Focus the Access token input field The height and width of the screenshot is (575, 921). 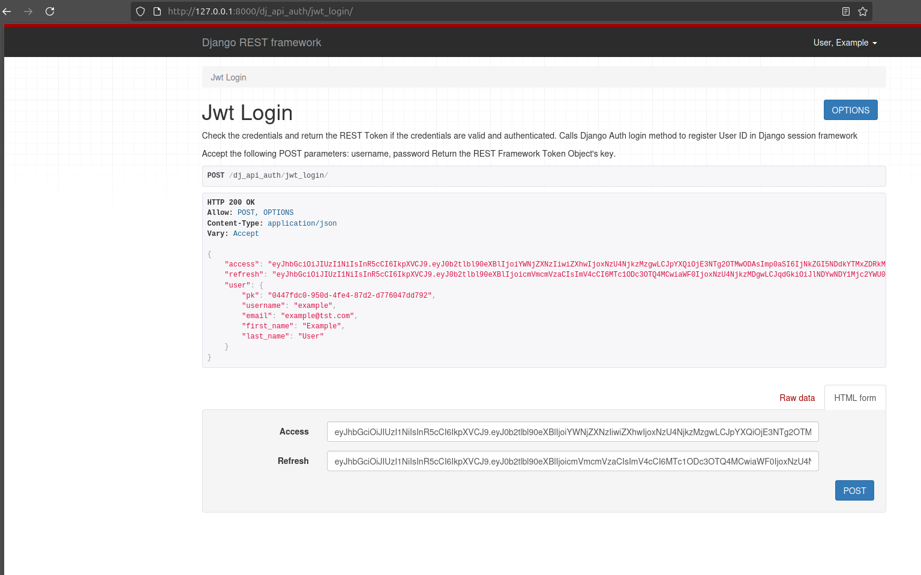(x=572, y=432)
